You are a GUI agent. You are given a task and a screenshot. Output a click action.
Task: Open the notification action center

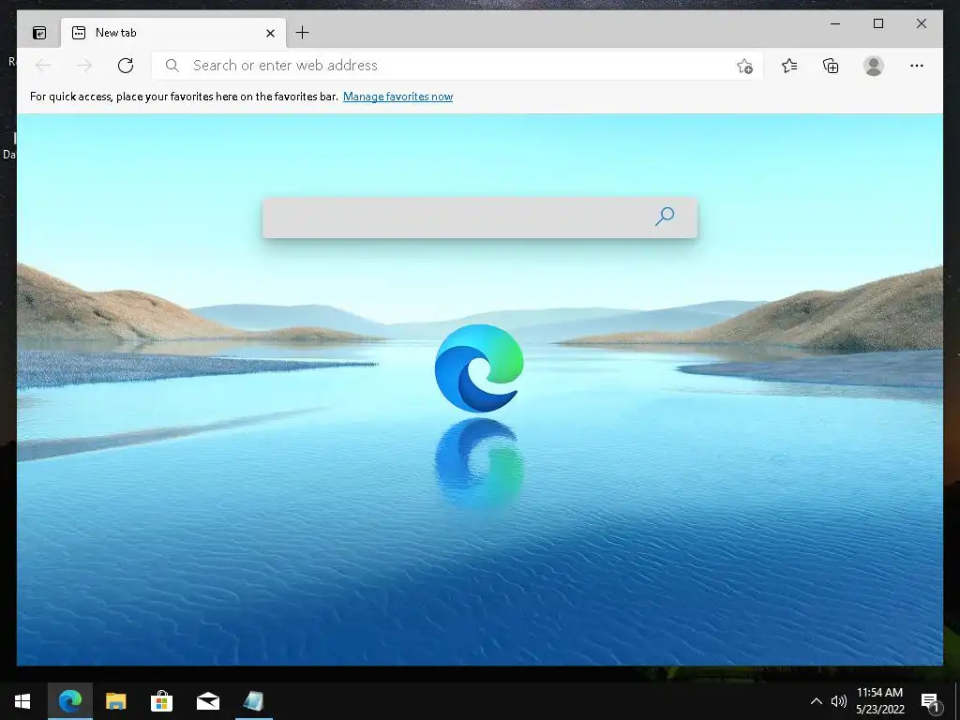[931, 701]
